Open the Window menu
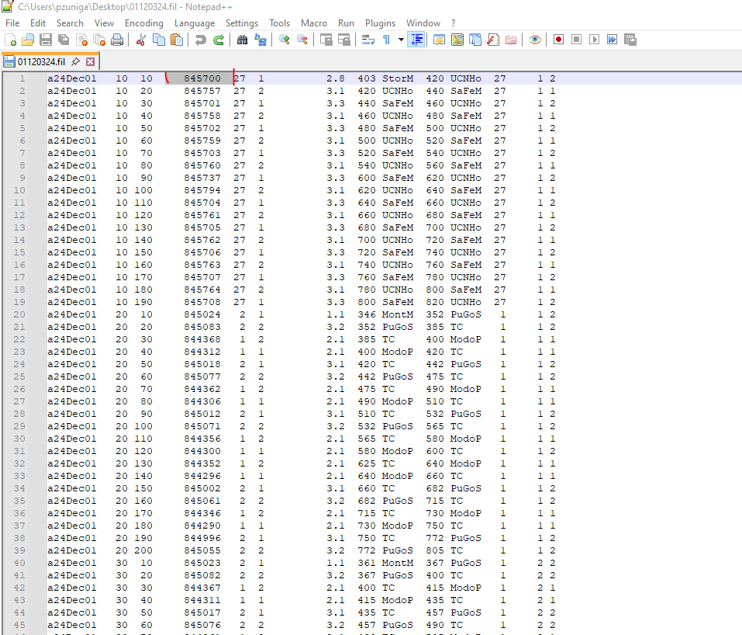742x635 pixels. [x=423, y=23]
